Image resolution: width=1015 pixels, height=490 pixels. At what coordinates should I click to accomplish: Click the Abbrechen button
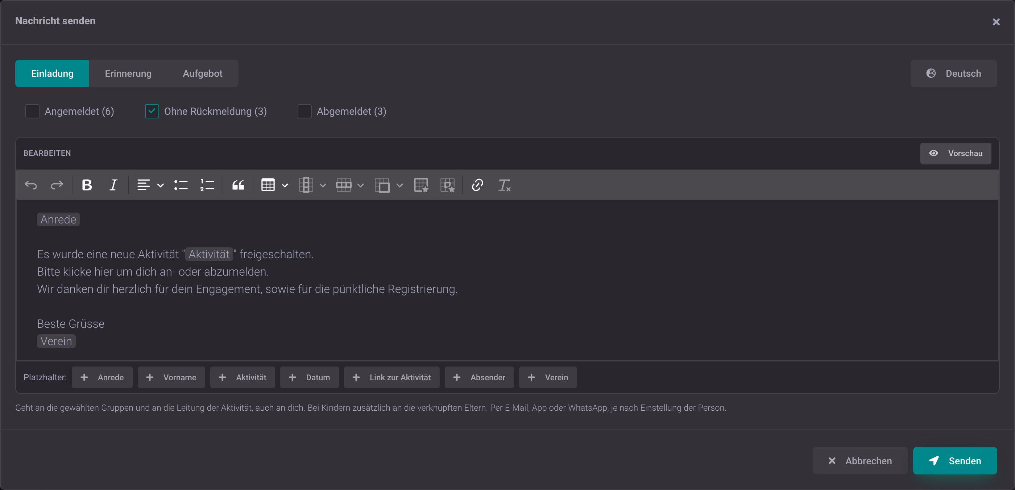coord(860,461)
